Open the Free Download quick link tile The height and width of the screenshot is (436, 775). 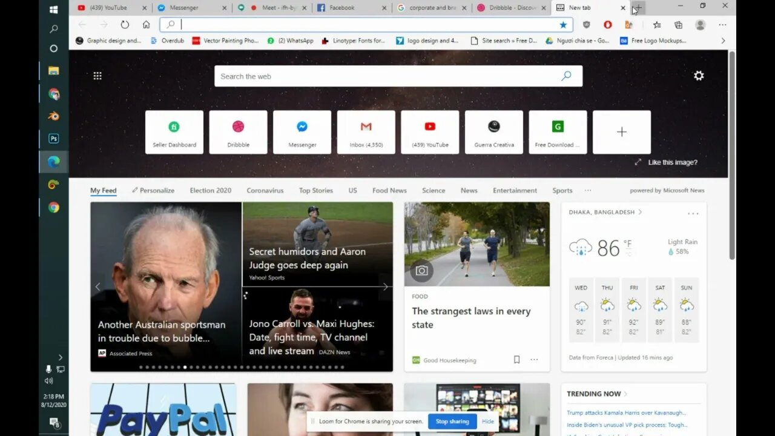(558, 132)
